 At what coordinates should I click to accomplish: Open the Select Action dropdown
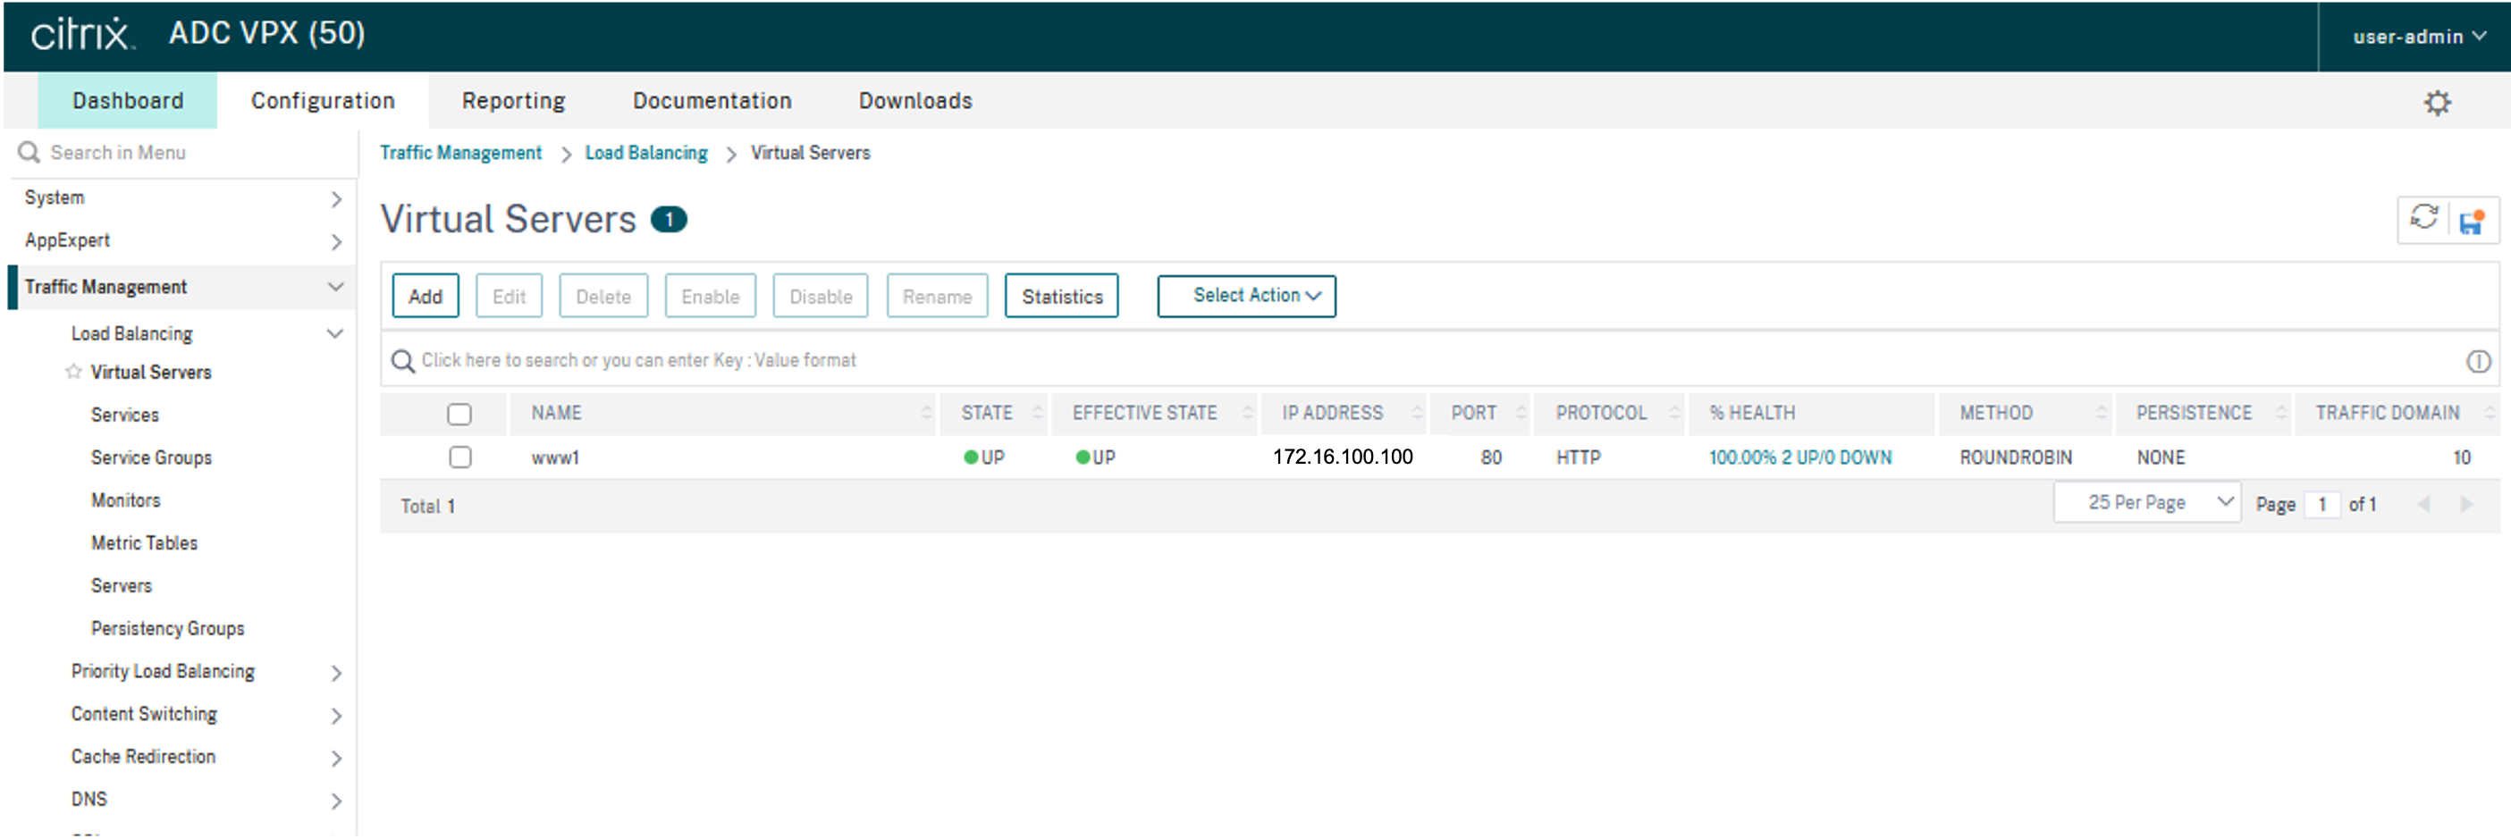point(1246,297)
